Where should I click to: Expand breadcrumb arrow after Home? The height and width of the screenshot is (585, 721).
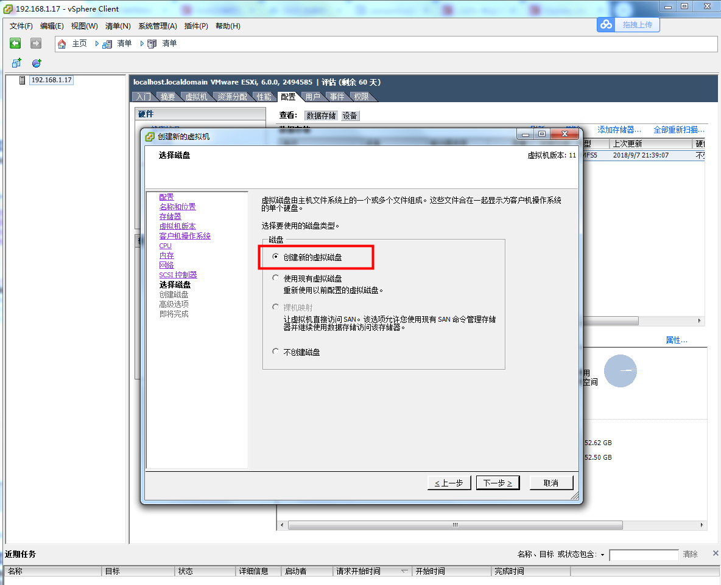[97, 44]
